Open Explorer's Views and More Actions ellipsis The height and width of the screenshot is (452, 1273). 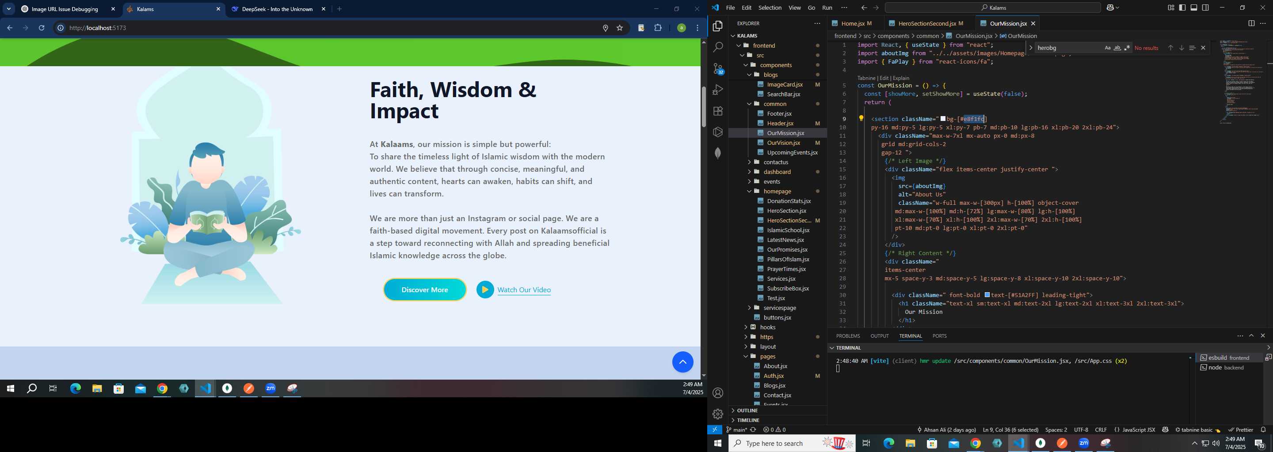point(817,23)
